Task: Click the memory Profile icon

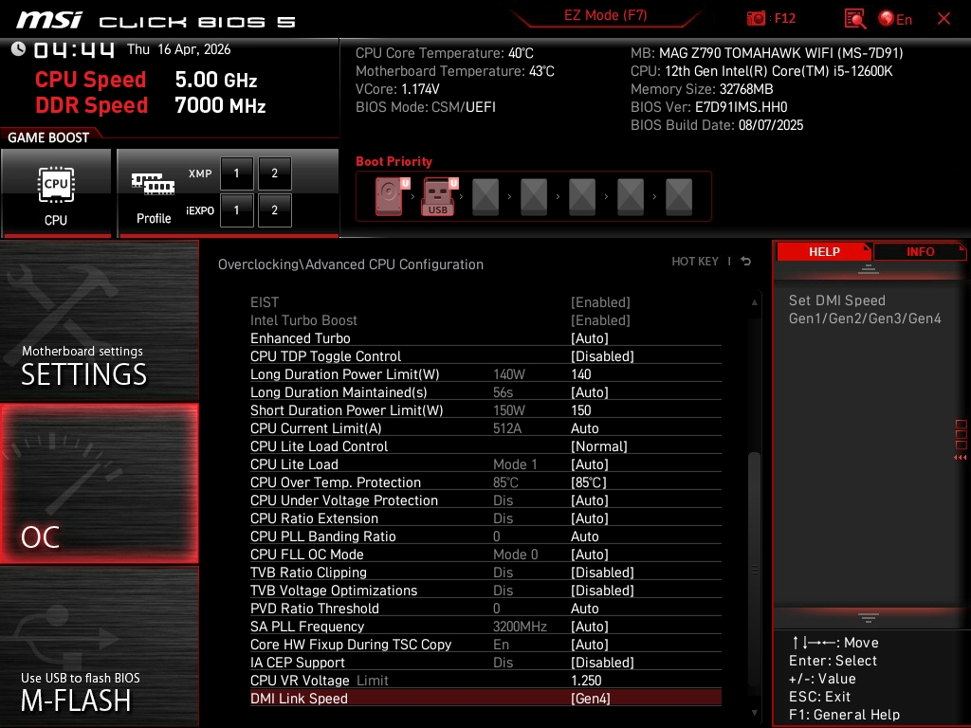Action: (153, 185)
